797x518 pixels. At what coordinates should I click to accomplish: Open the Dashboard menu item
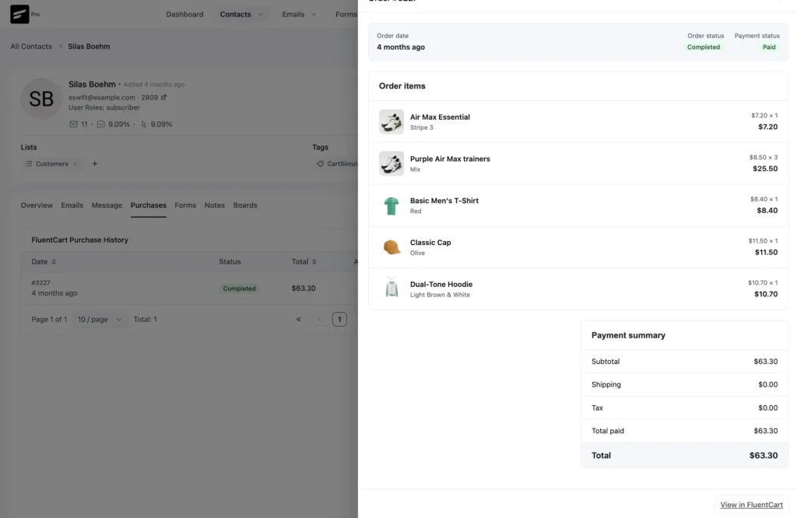click(x=184, y=14)
